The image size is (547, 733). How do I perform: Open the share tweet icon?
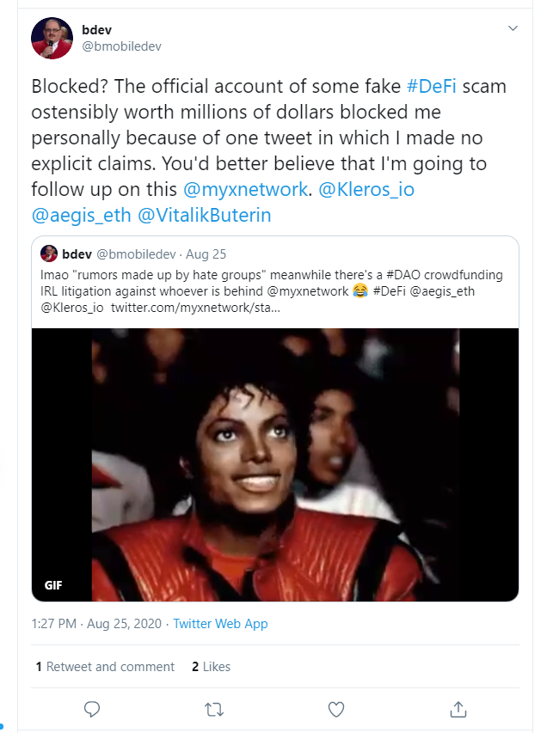click(x=458, y=709)
